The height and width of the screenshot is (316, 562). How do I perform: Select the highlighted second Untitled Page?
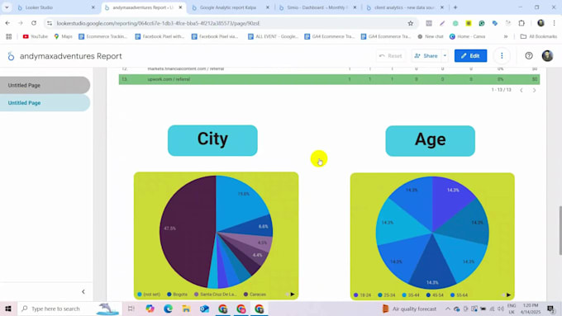(x=45, y=102)
